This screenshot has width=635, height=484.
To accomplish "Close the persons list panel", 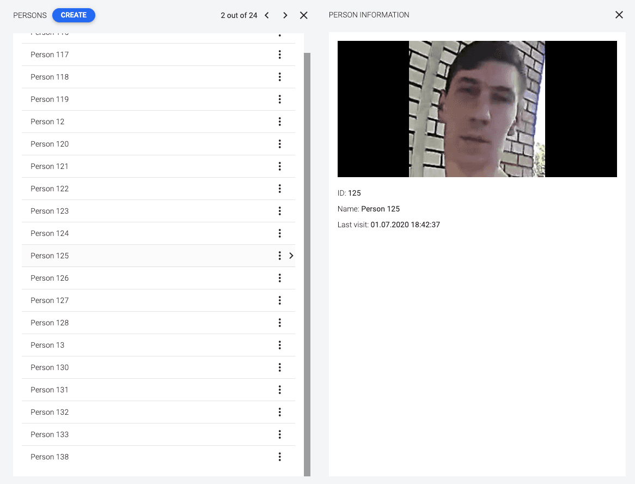I will (x=303, y=15).
